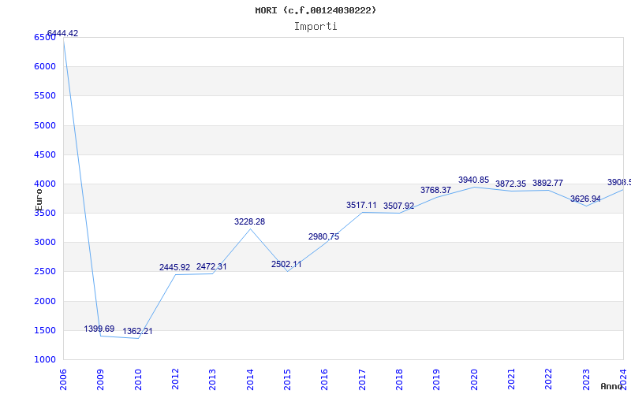This screenshot has width=631, height=394.
Task: Click the y-axis value 4500
Action: [x=45, y=154]
